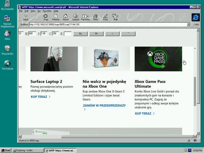This screenshot has width=204, height=153.
Task: Open the Help menu
Action: (x=56, y=11)
